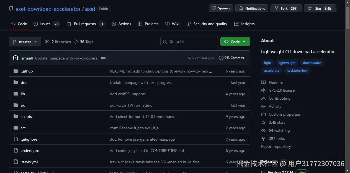Switch to the Issues tab

47,24
